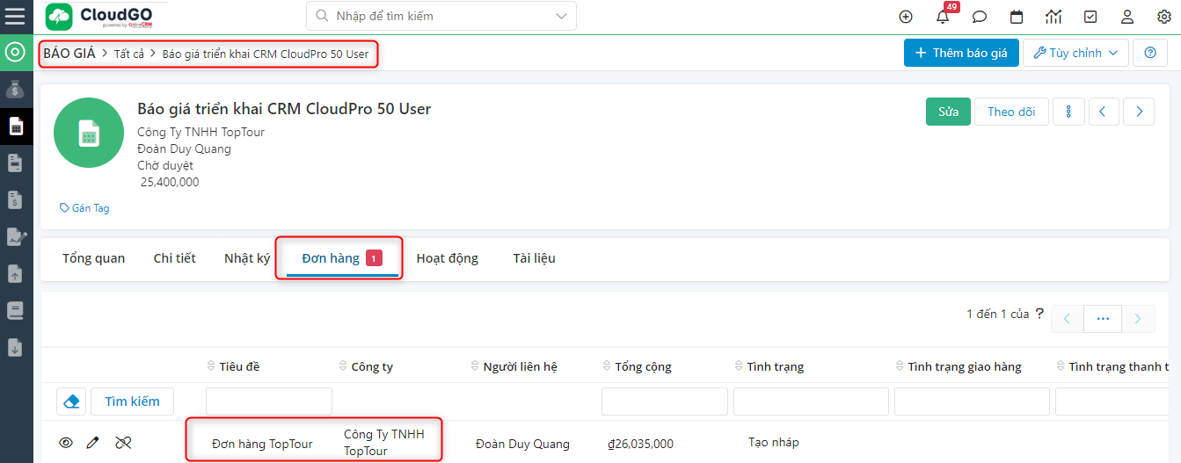1181x463 pixels.
Task: Open the calendar icon in top bar
Action: pos(1017,17)
